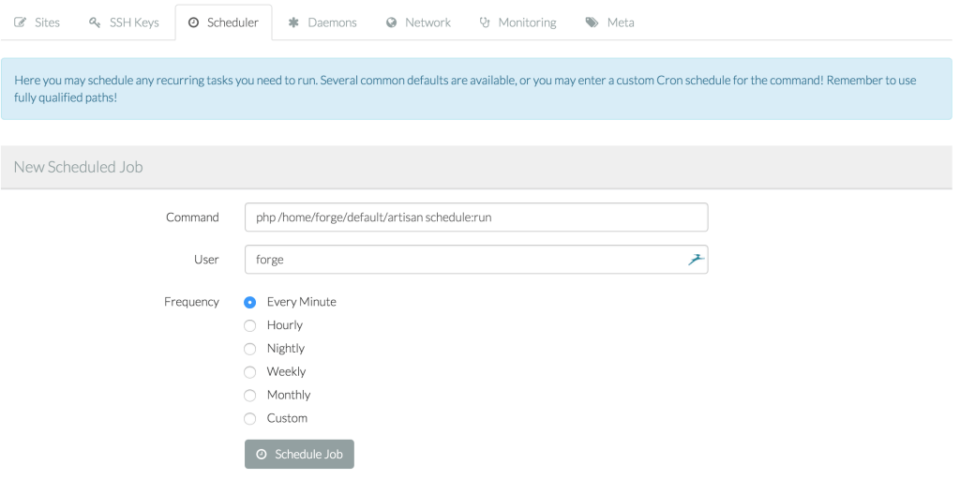Image resolution: width=960 pixels, height=480 pixels.
Task: Select the Monthly frequency option
Action: point(249,396)
